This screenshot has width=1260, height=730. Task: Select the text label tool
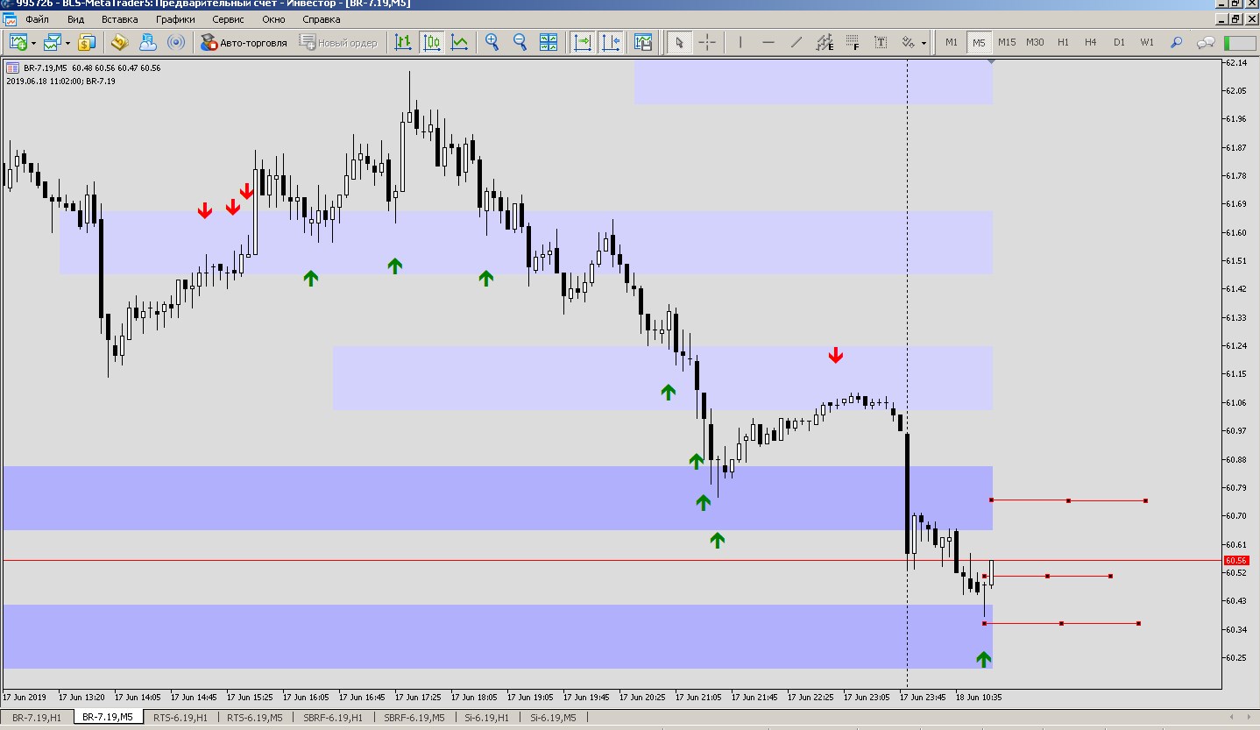point(881,42)
